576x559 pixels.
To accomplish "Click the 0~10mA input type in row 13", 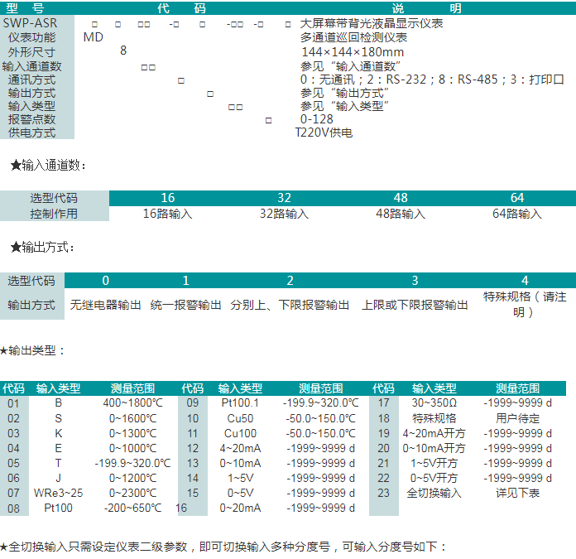I will 240,463.
